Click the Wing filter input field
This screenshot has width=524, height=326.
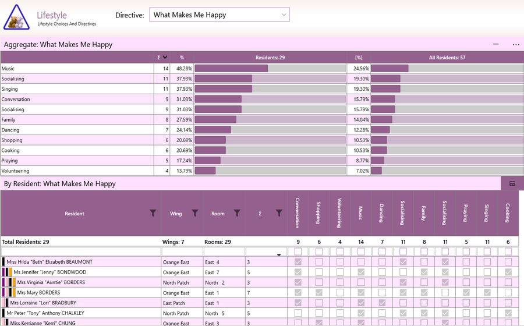(x=182, y=251)
